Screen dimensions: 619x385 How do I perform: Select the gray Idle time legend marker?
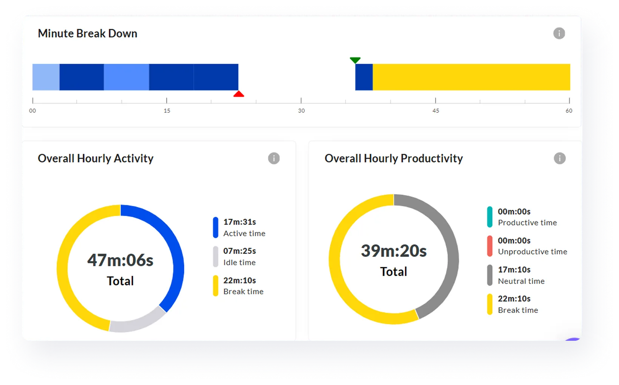coord(216,256)
